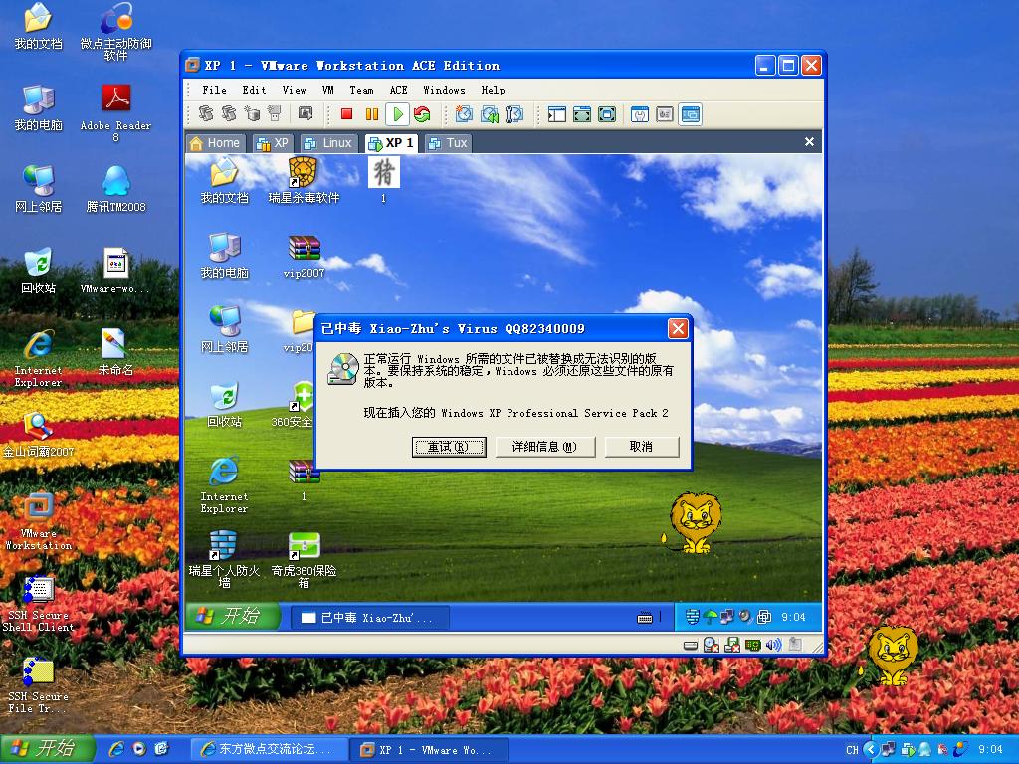The width and height of the screenshot is (1019, 764).
Task: Click the sound device icon in VMware status bar
Action: (773, 645)
